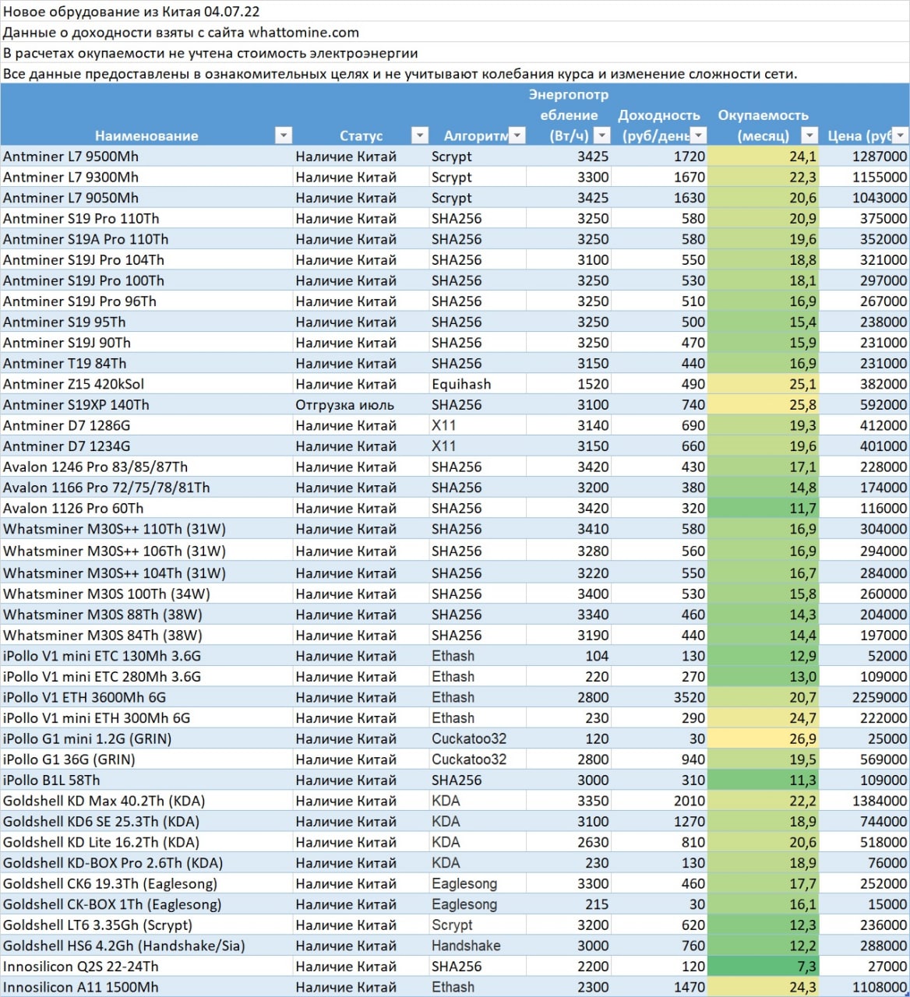910x997 pixels.
Task: Open the Энергопотребление (Вт/ч) filter dropdown
Action: [601, 136]
